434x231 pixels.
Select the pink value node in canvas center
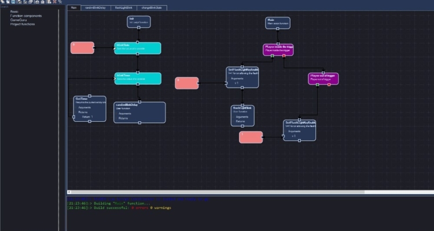click(x=187, y=83)
